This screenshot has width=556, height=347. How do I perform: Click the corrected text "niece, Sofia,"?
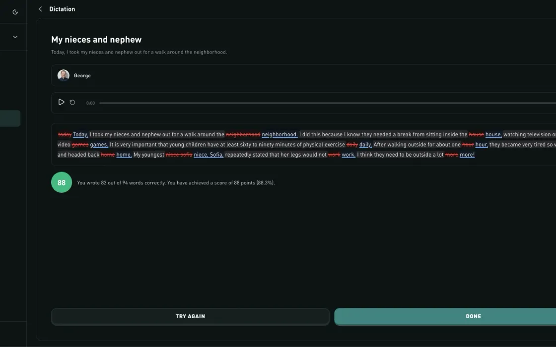[x=208, y=155]
